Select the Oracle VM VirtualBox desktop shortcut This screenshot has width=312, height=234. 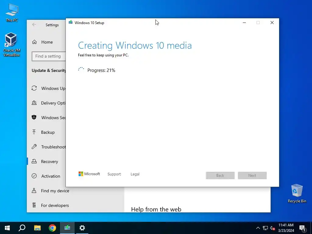coord(11,44)
